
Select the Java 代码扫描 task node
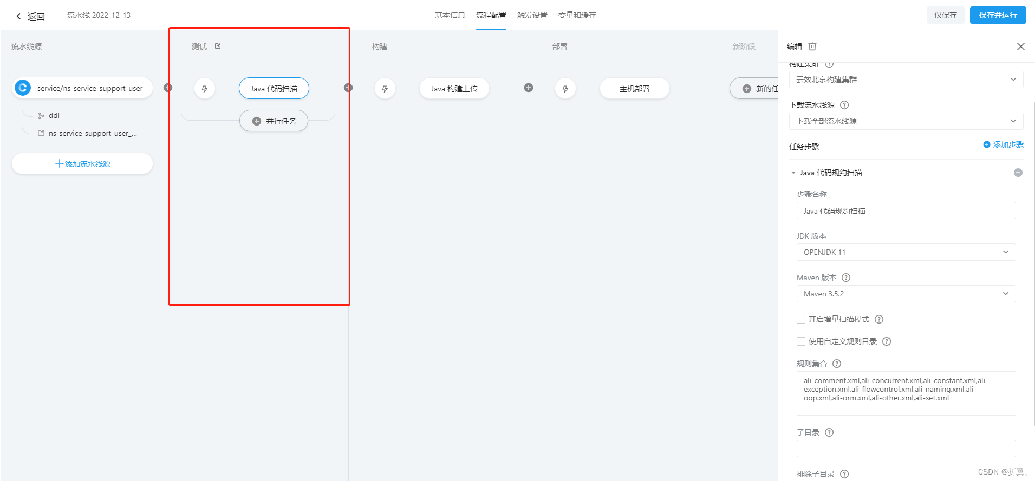pyautogui.click(x=274, y=89)
